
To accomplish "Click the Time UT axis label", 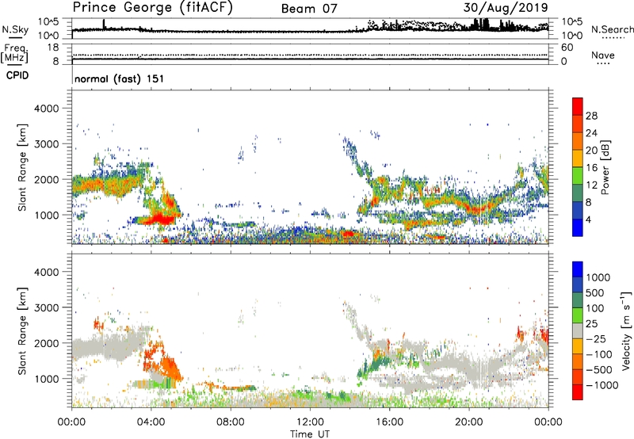I will pos(310,433).
